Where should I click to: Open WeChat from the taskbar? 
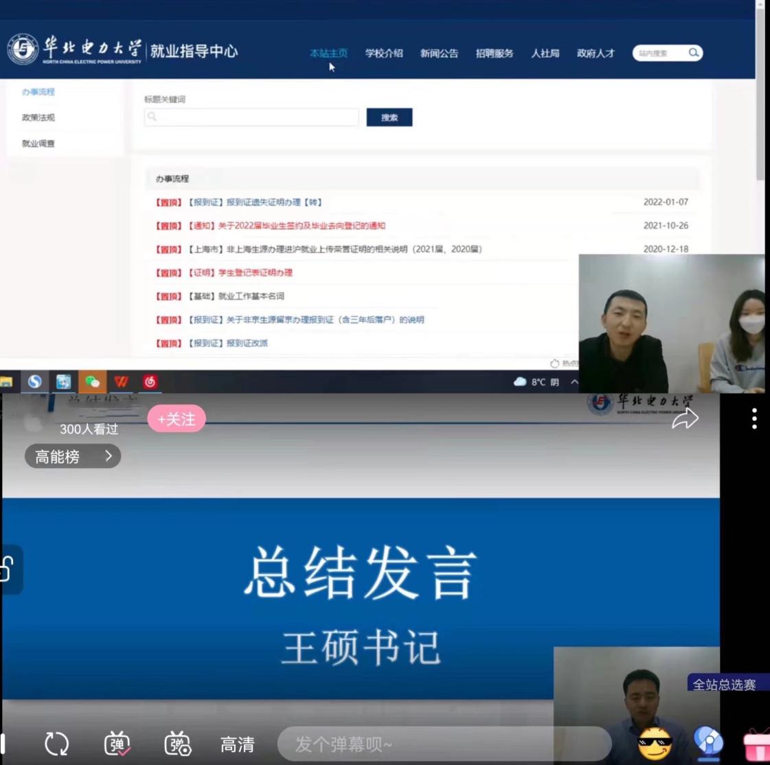[92, 382]
